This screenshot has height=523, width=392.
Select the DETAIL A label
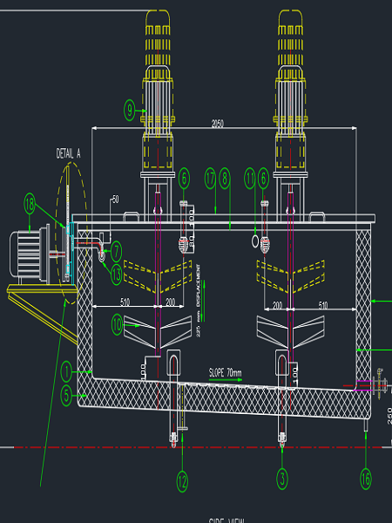point(68,153)
